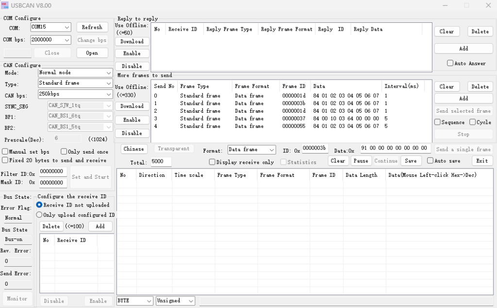Enable the Auto Answer checkbox
Viewport: 497px width, 308px height.
[x=450, y=63]
